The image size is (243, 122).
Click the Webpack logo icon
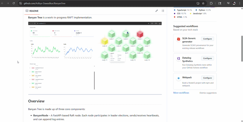click(179, 78)
